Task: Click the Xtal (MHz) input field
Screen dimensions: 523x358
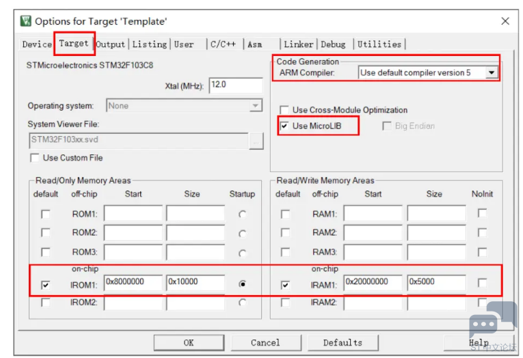Action: (236, 85)
